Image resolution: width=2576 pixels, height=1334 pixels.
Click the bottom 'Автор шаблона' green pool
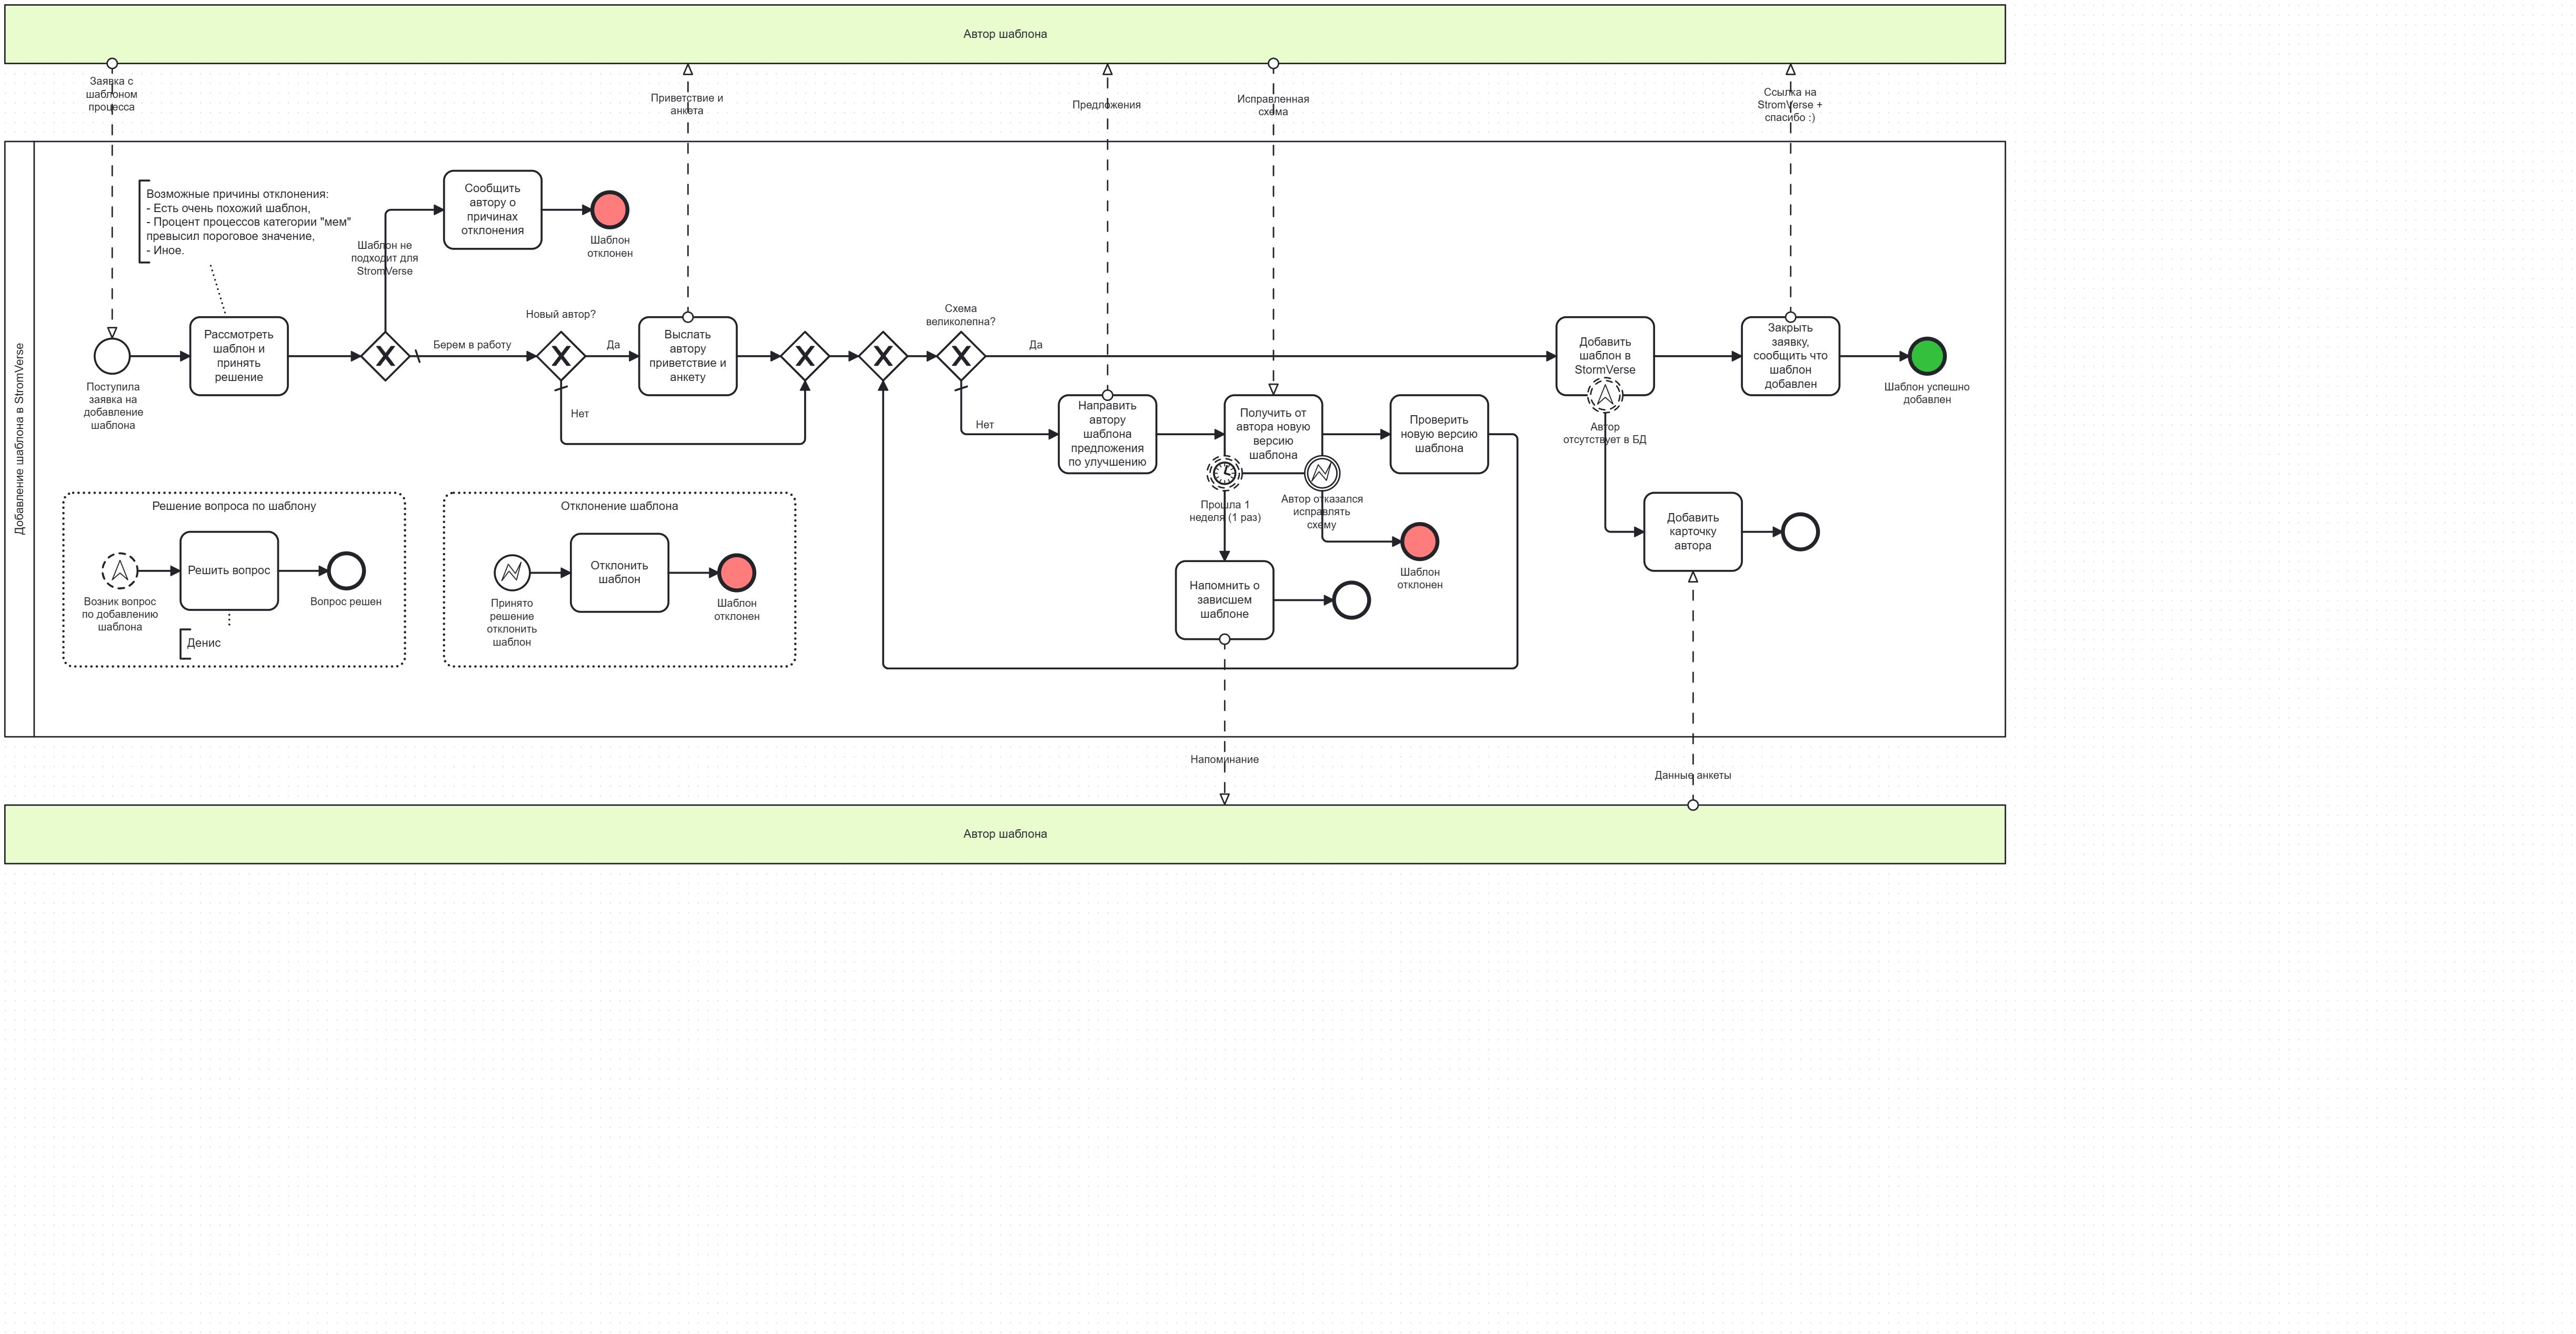pyautogui.click(x=1004, y=834)
